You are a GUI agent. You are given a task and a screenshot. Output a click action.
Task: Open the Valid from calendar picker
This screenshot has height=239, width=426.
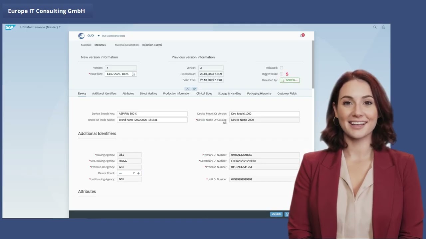(133, 74)
